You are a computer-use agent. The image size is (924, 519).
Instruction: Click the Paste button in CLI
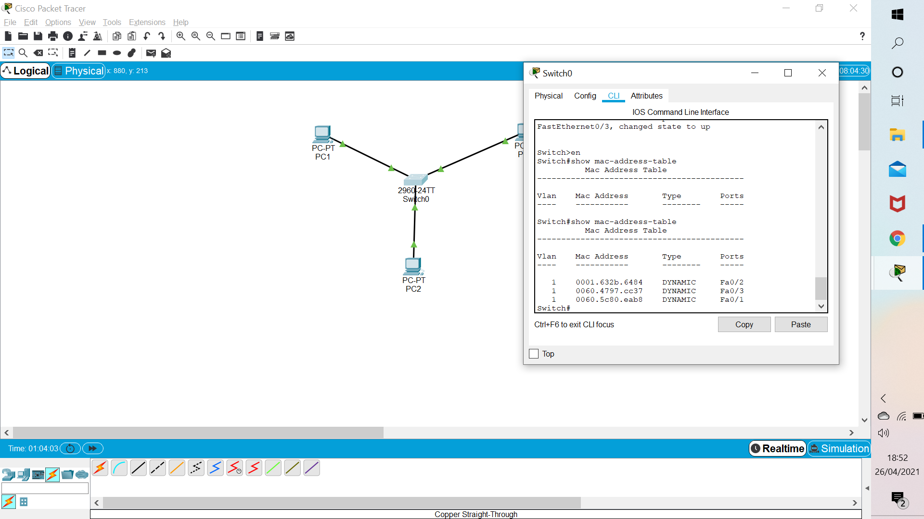(801, 324)
